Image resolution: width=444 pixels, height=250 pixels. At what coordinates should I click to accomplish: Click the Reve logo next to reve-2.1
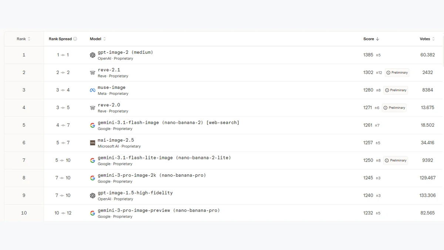click(x=92, y=73)
